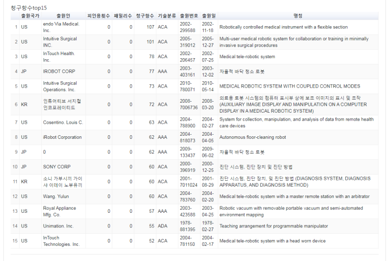Select applicant Intuitive Surgical Operations, Inc.
The width and height of the screenshot is (390, 261).
click(x=60, y=86)
